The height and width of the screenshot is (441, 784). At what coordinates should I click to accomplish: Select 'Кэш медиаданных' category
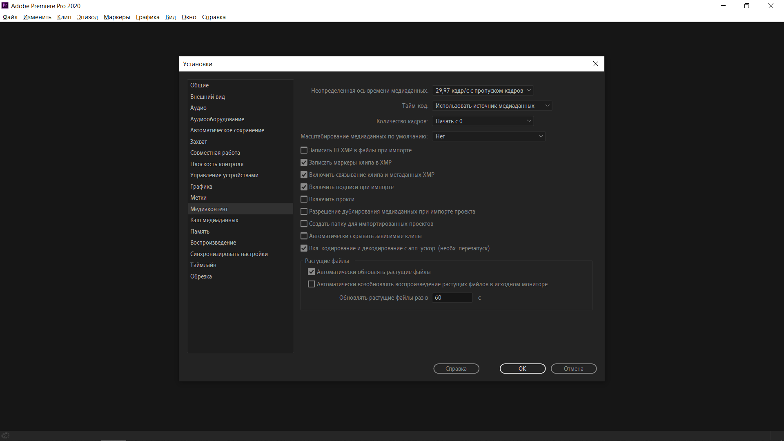coord(240,220)
